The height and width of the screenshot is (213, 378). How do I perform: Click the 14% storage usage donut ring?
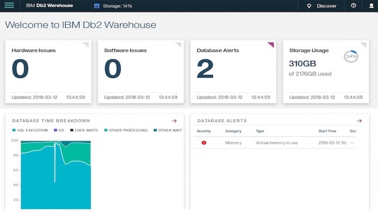pos(351,56)
